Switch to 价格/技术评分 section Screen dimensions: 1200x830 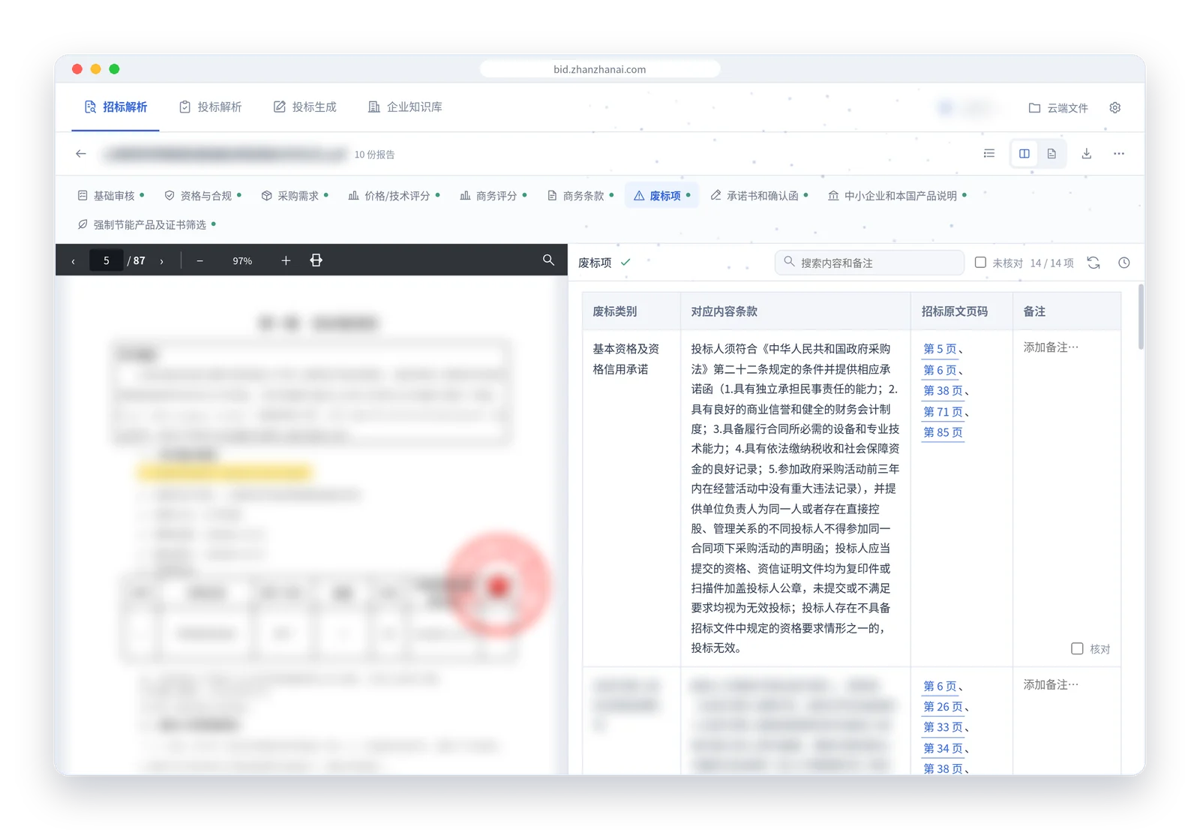(x=394, y=196)
